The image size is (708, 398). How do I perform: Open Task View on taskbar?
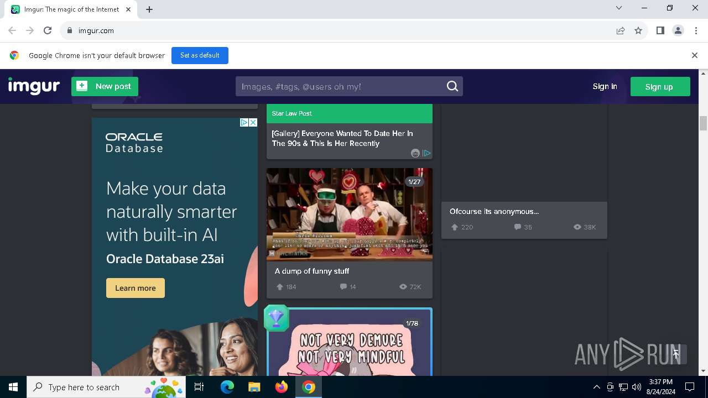(199, 387)
